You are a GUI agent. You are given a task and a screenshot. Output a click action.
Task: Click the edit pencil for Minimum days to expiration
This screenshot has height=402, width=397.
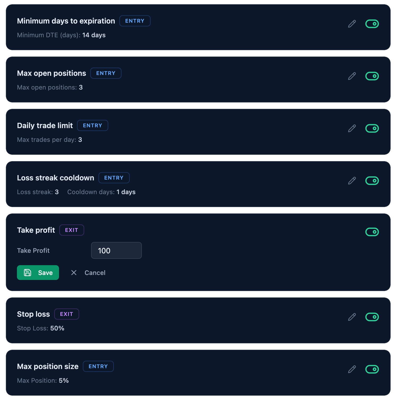(x=352, y=24)
